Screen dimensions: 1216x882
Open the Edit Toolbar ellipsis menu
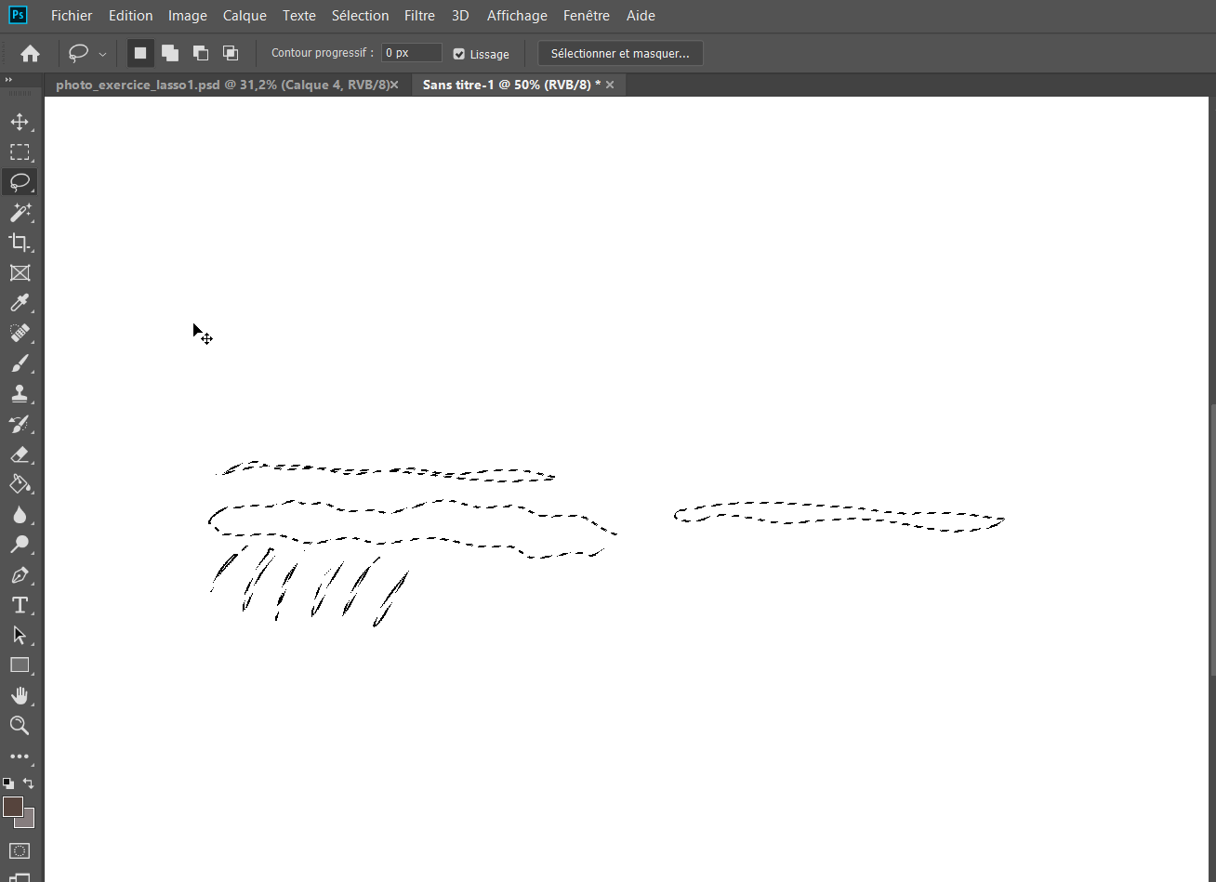(x=20, y=756)
